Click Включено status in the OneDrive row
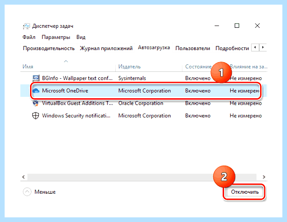 pyautogui.click(x=198, y=91)
